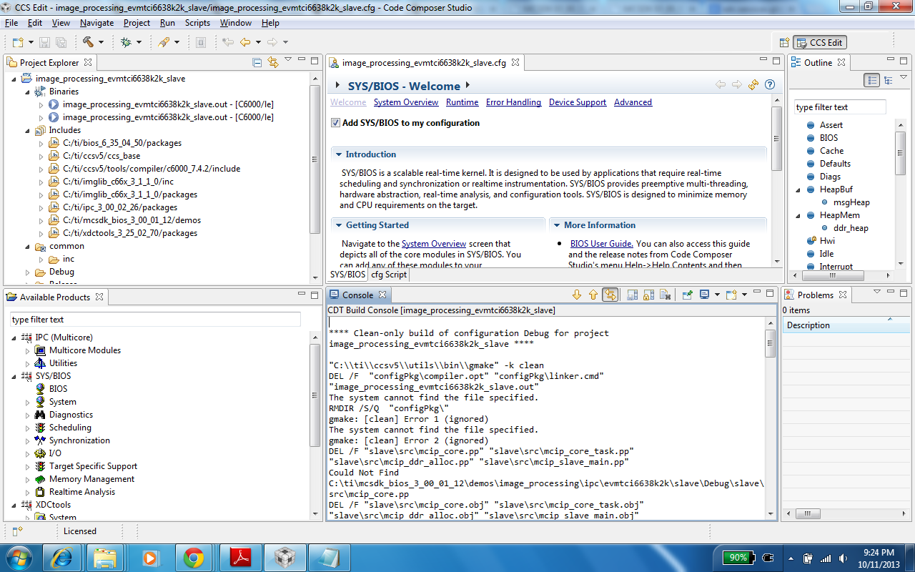Click the Windows Start button
The height and width of the screenshot is (572, 915).
coord(18,558)
